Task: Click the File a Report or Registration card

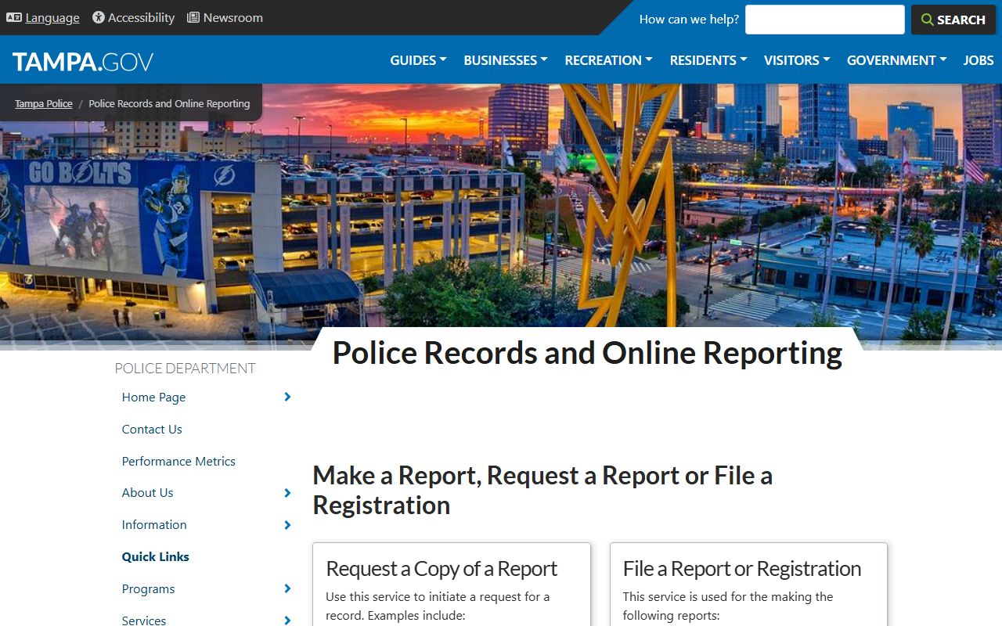Action: 748,584
